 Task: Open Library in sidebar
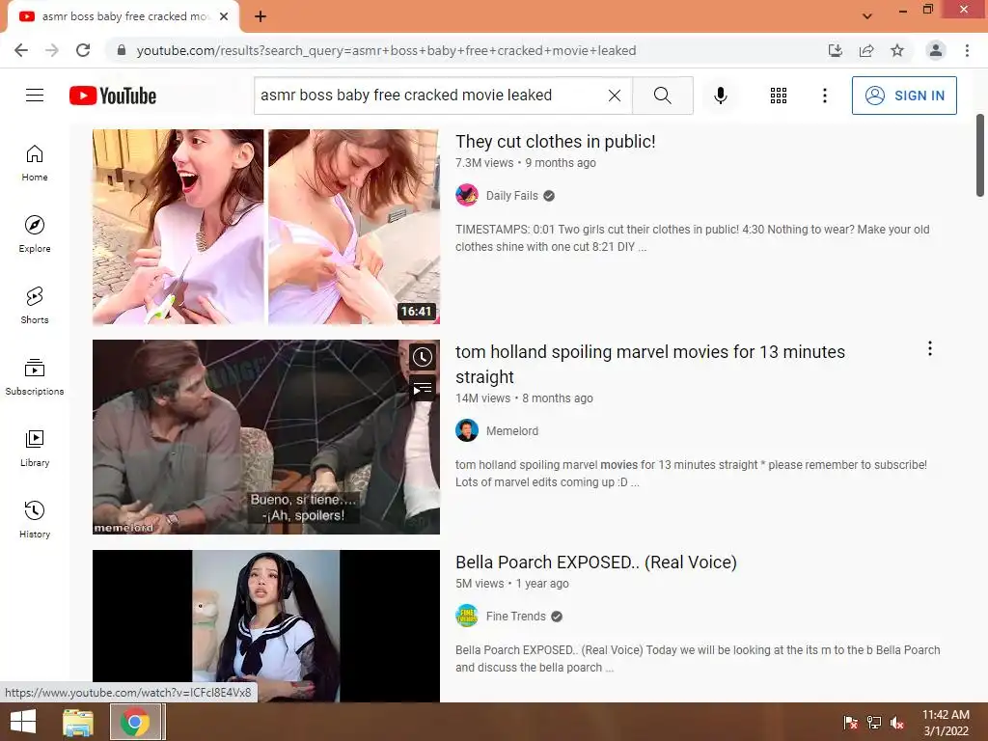pyautogui.click(x=35, y=448)
